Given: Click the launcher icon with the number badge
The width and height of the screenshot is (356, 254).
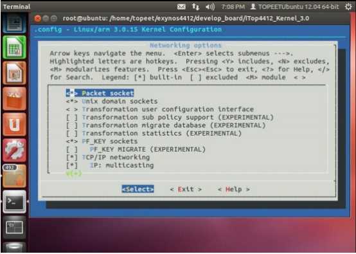Looking at the screenshot, I should (15, 176).
